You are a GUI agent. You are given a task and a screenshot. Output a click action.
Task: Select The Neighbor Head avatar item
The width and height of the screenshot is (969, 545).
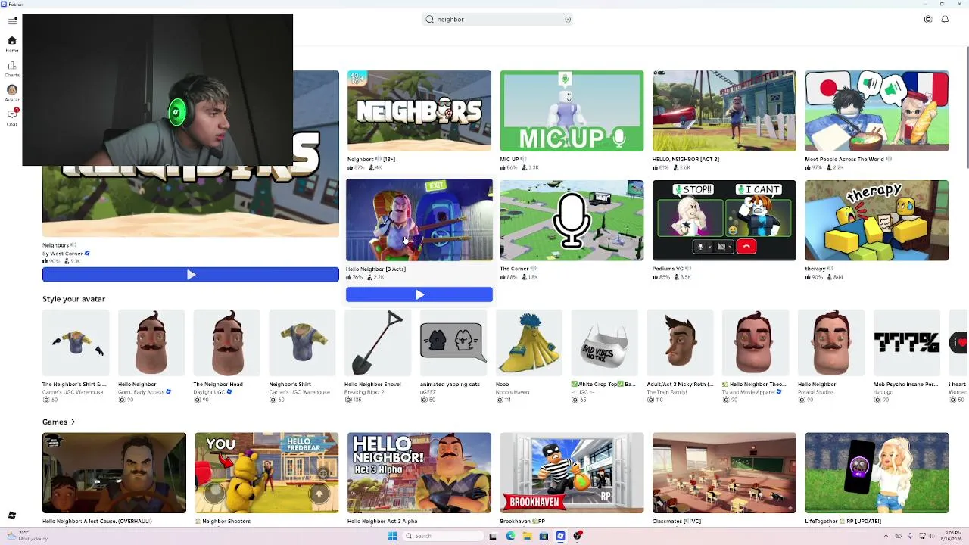[226, 343]
